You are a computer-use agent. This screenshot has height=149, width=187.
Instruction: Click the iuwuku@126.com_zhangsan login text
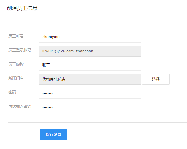point(68,51)
